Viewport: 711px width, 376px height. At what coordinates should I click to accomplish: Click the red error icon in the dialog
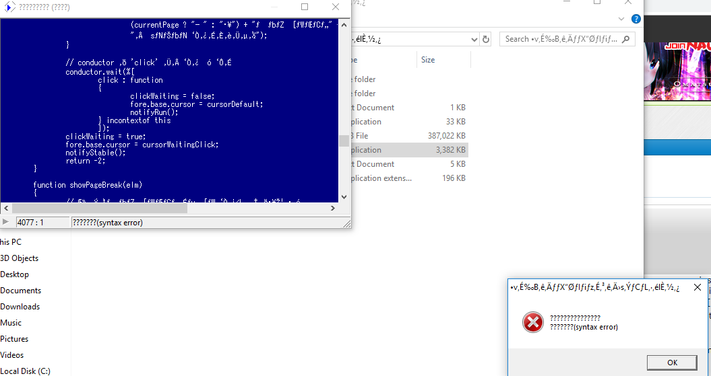pyautogui.click(x=533, y=323)
